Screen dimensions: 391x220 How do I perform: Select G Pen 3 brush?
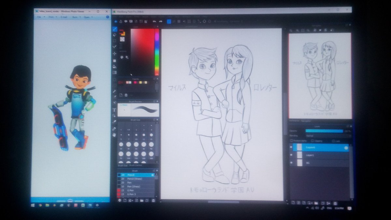[136, 194]
